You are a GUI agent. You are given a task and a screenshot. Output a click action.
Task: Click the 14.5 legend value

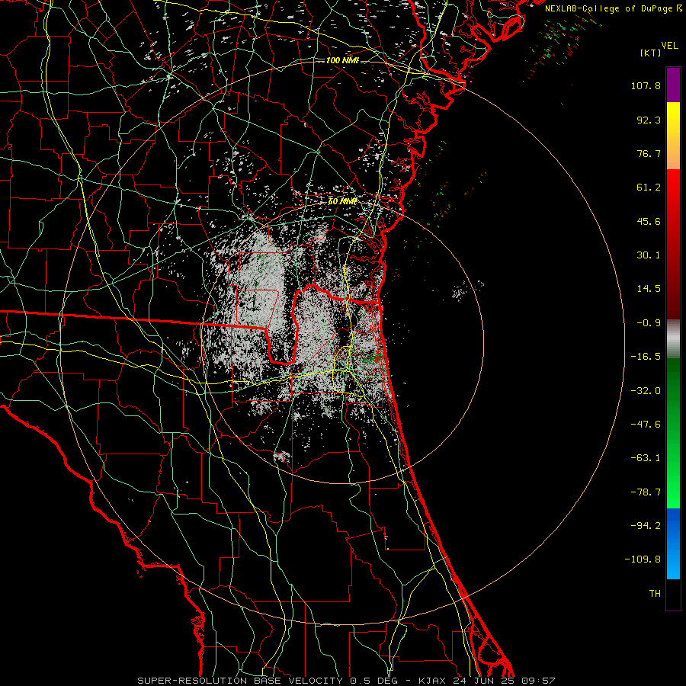[x=649, y=289]
